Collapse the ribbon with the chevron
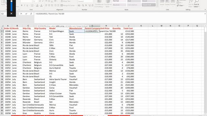Screen dimensions: 207x116 [205, 10]
